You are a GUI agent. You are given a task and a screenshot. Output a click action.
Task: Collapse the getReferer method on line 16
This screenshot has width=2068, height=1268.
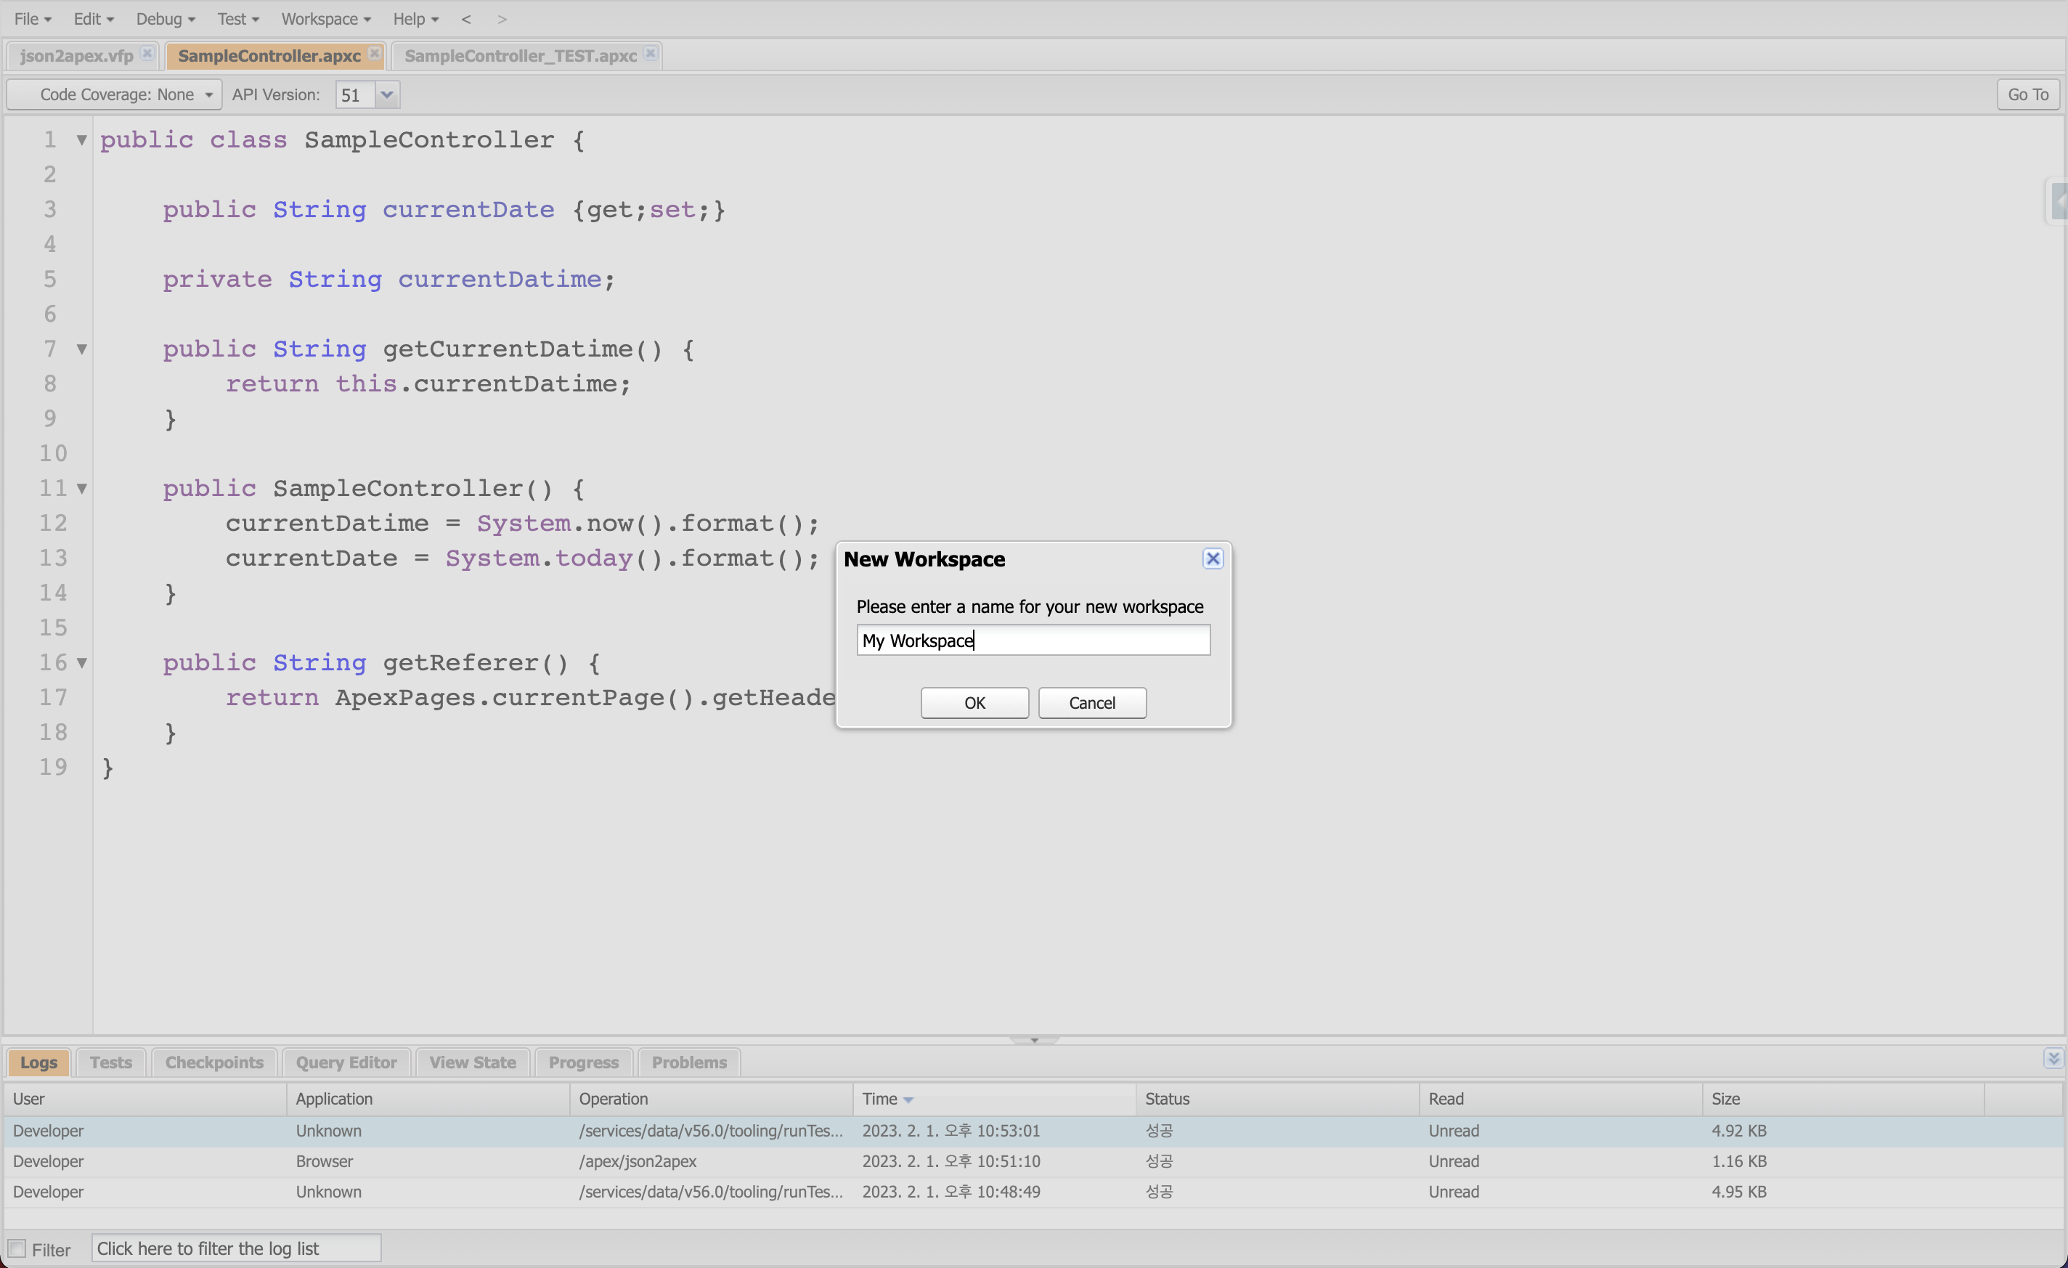pos(81,663)
